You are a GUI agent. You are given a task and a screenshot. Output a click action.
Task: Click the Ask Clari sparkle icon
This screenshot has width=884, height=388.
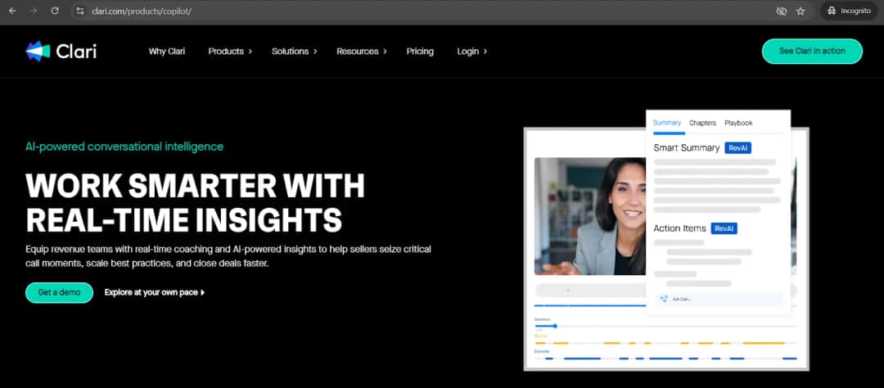click(664, 299)
